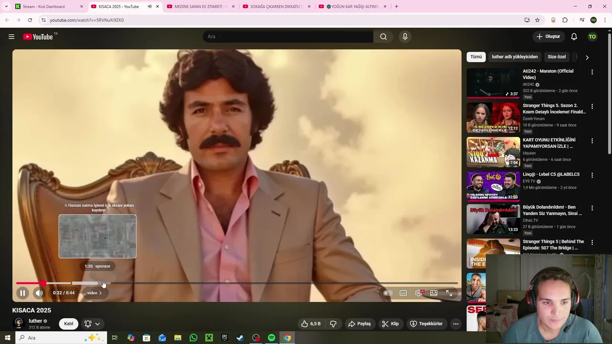Switch to SOKAĞA ÇIKARKEN DİKKATLİ tab
The image size is (612, 344).
click(x=276, y=7)
